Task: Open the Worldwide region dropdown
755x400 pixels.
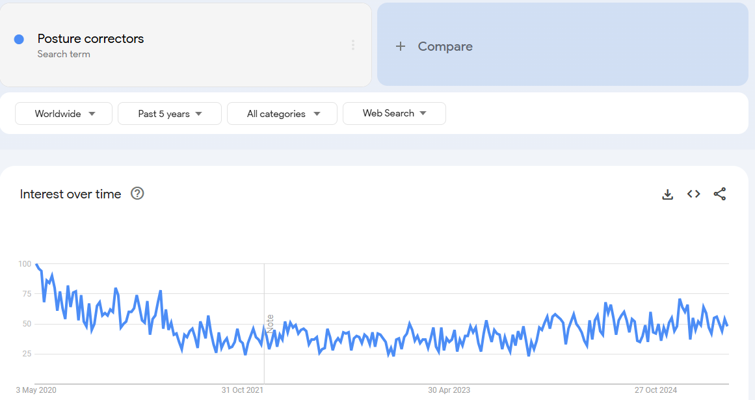Action: pos(64,114)
